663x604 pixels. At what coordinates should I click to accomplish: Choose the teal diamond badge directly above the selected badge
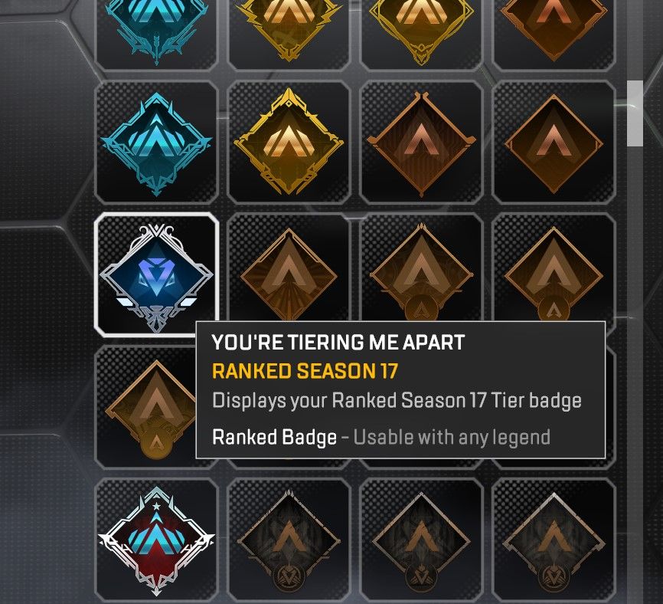tap(156, 143)
